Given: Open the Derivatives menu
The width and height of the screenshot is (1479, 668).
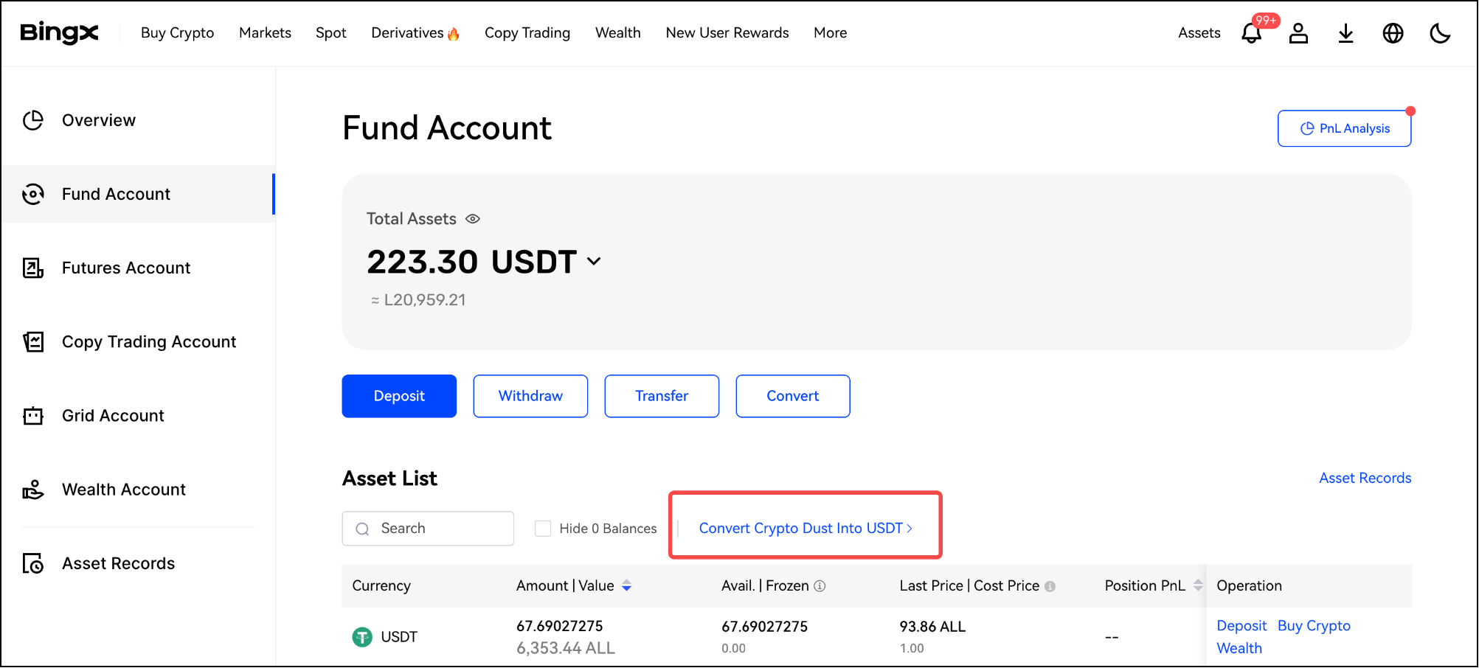Looking at the screenshot, I should coord(415,33).
